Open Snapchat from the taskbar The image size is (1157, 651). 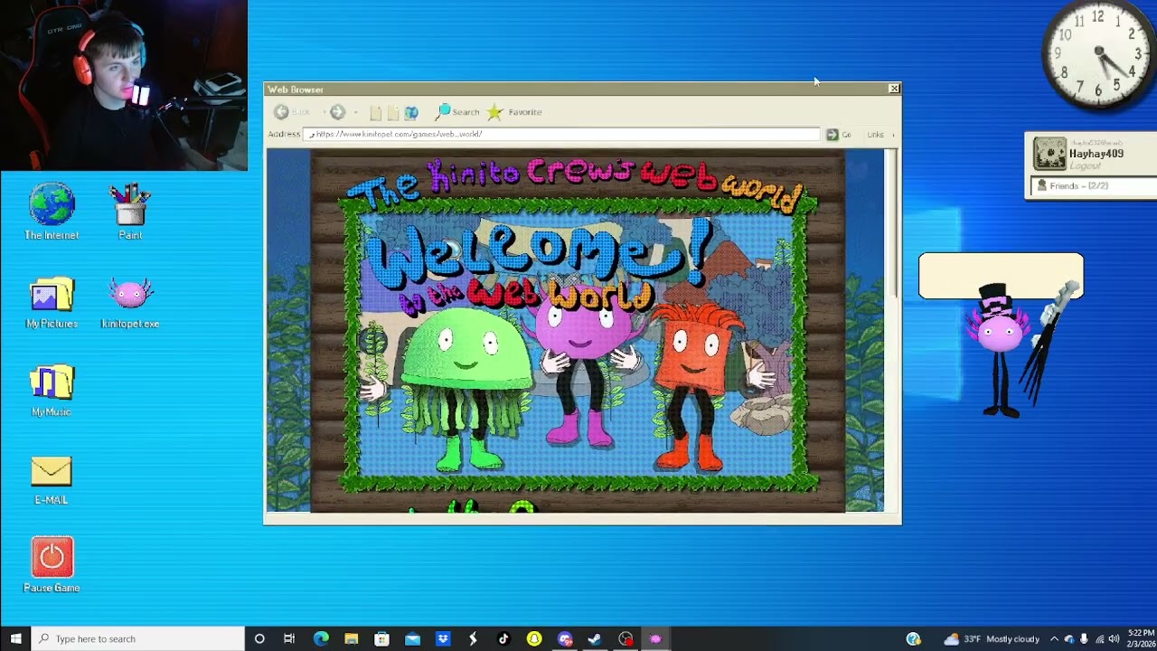534,639
